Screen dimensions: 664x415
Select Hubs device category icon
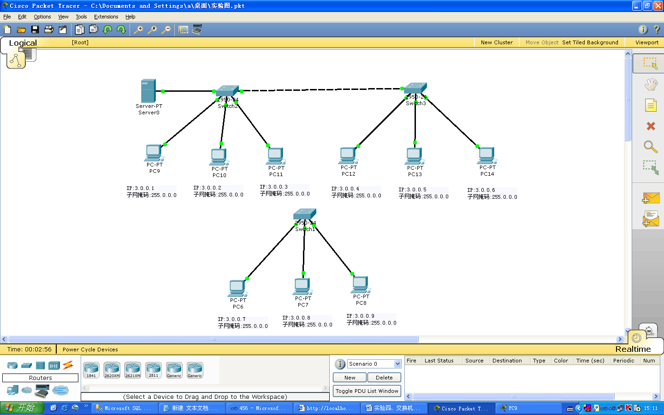[x=40, y=366]
